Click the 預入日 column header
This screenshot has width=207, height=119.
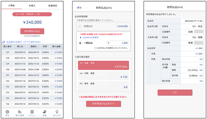coord(20,46)
